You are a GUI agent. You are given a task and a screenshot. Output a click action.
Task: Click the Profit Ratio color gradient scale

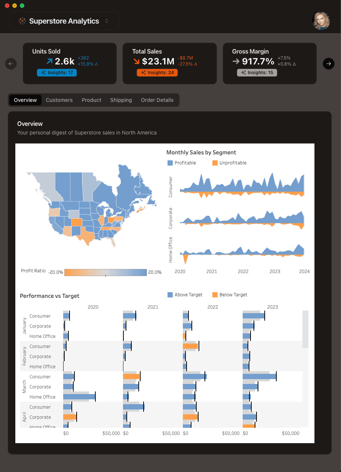(106, 272)
